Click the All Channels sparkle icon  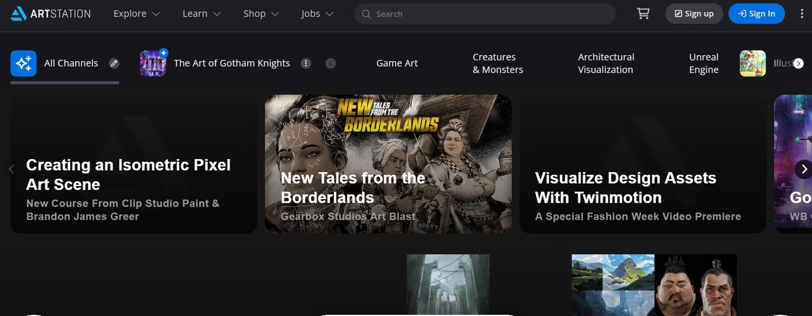coord(23,63)
